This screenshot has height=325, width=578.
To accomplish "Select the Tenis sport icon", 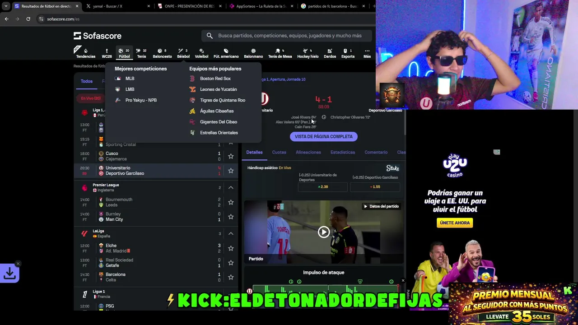I will (x=141, y=53).
